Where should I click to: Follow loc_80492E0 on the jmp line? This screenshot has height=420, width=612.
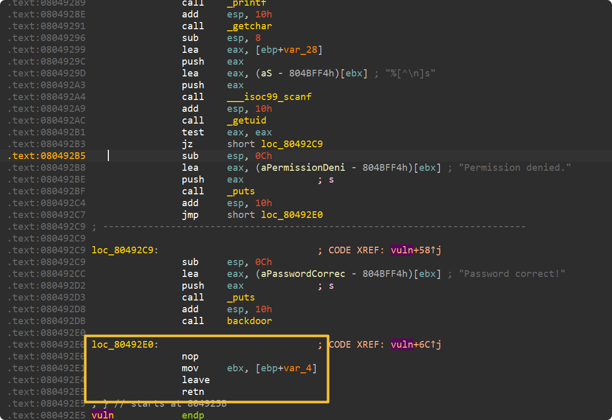coord(292,215)
